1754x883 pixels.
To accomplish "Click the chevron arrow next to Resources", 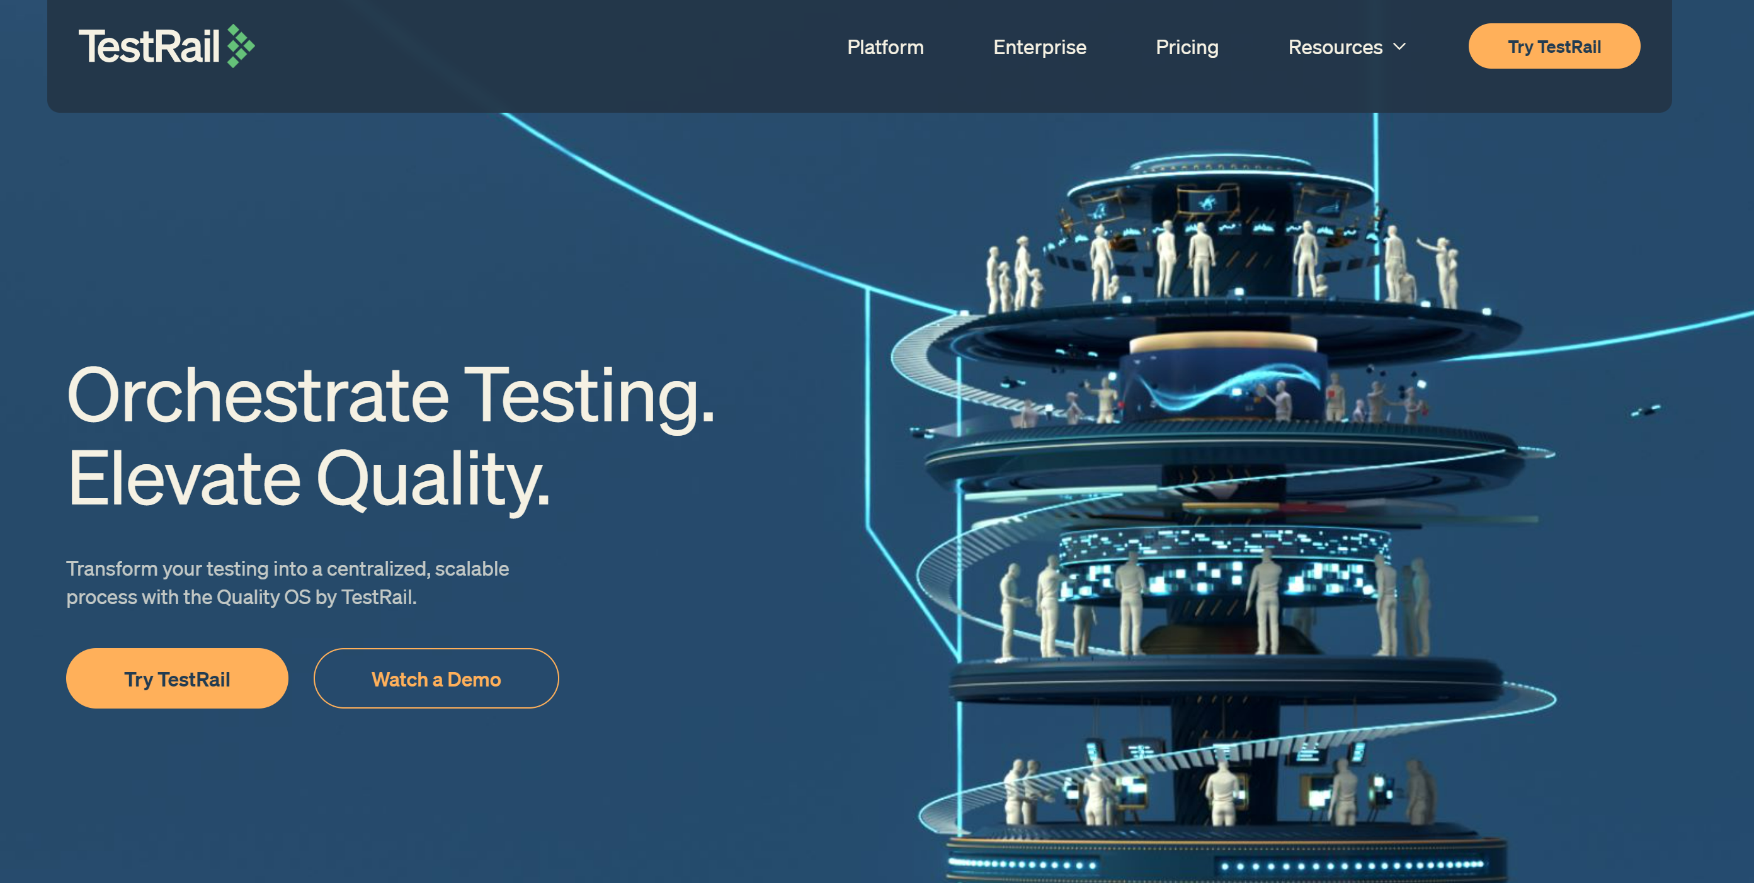I will tap(1399, 47).
